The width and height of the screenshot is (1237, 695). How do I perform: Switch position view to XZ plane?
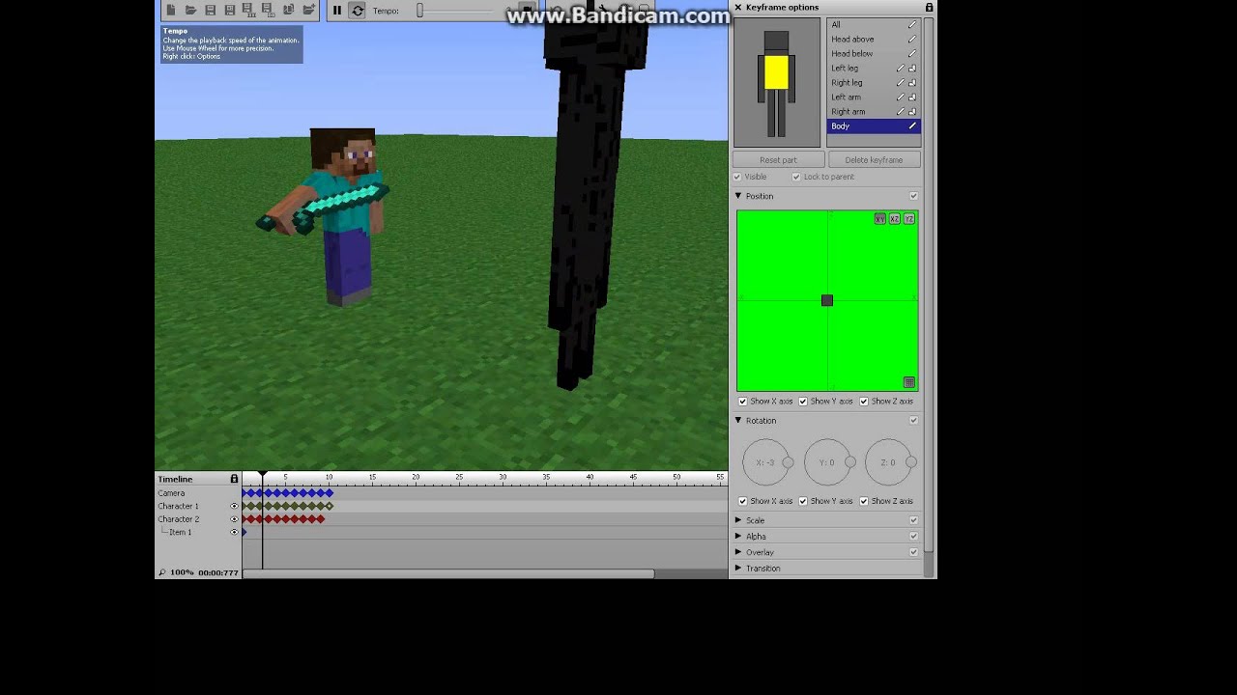(x=894, y=219)
